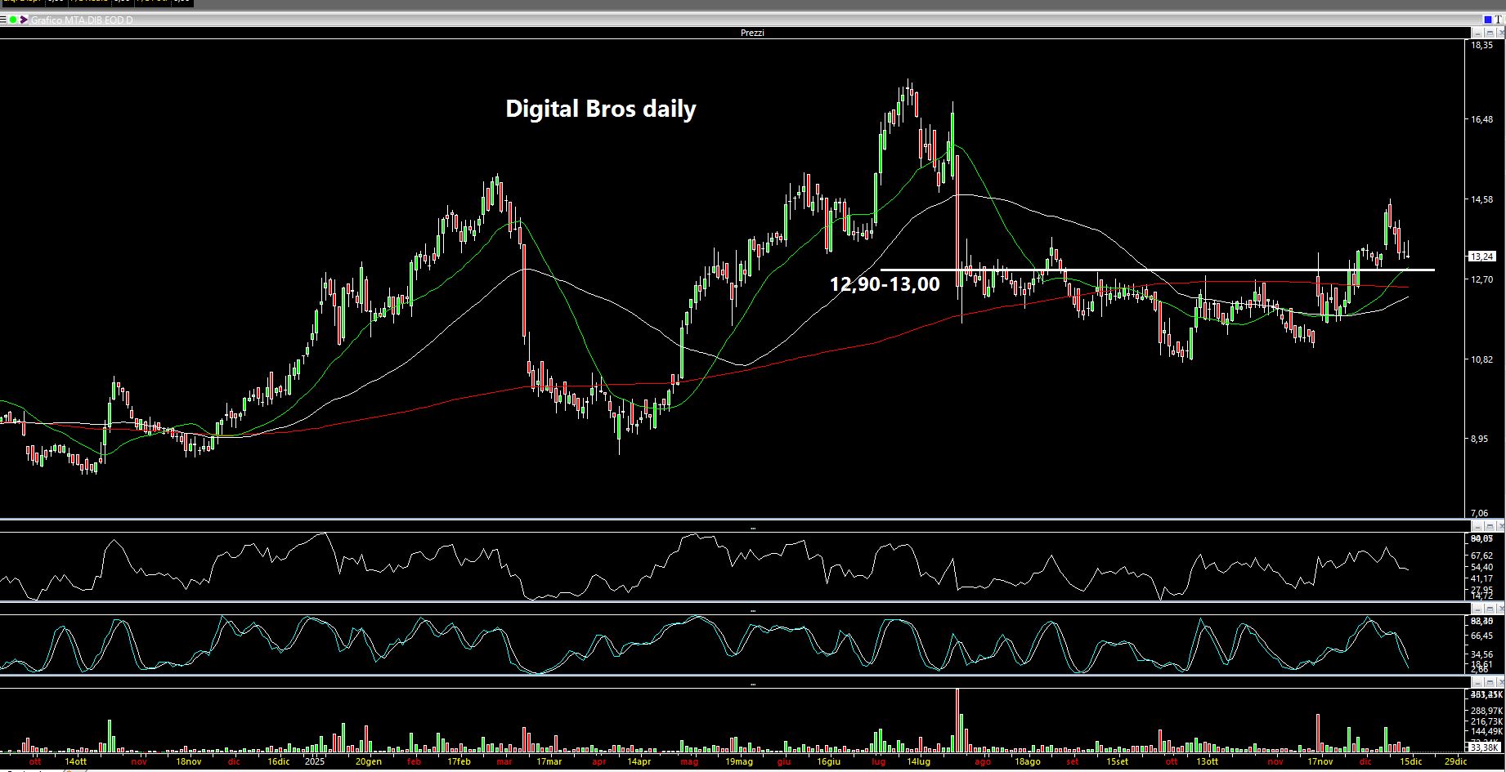Select the Digital Bros daily text label

[x=600, y=109]
